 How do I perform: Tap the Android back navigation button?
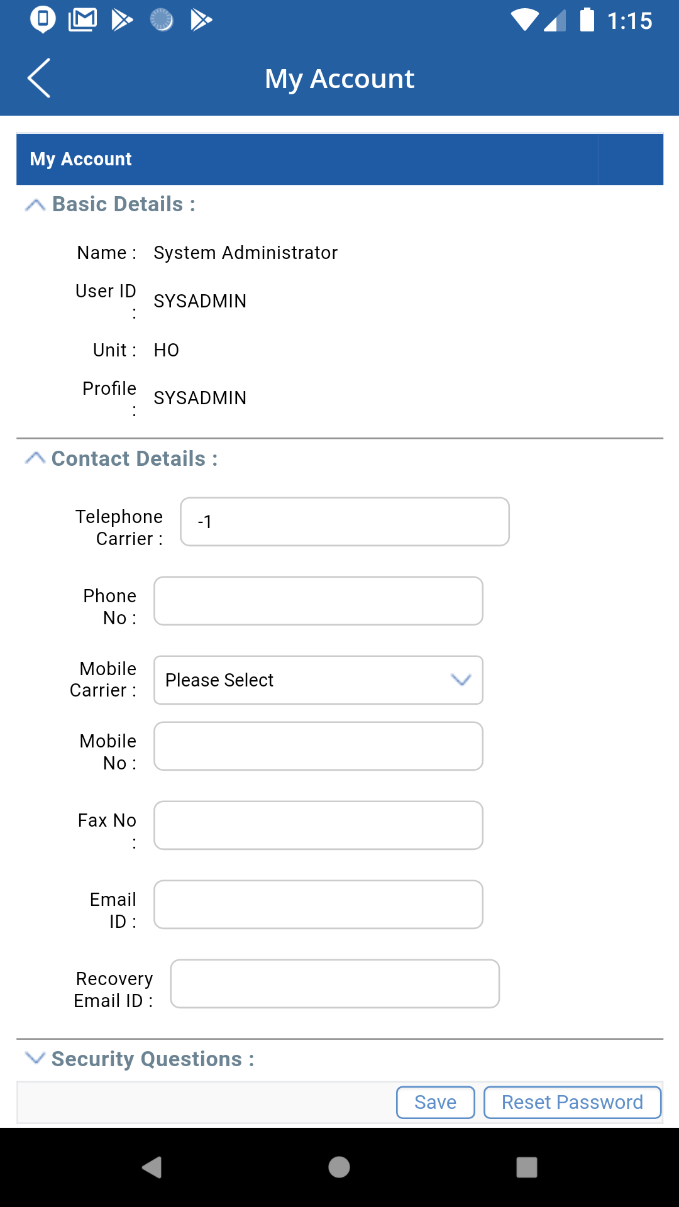coord(152,1167)
